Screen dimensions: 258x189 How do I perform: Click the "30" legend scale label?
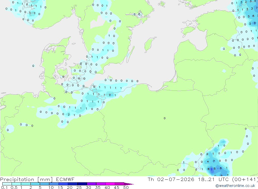click(x=88, y=187)
